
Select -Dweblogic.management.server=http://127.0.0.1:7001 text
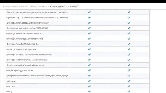[x=27, y=28]
